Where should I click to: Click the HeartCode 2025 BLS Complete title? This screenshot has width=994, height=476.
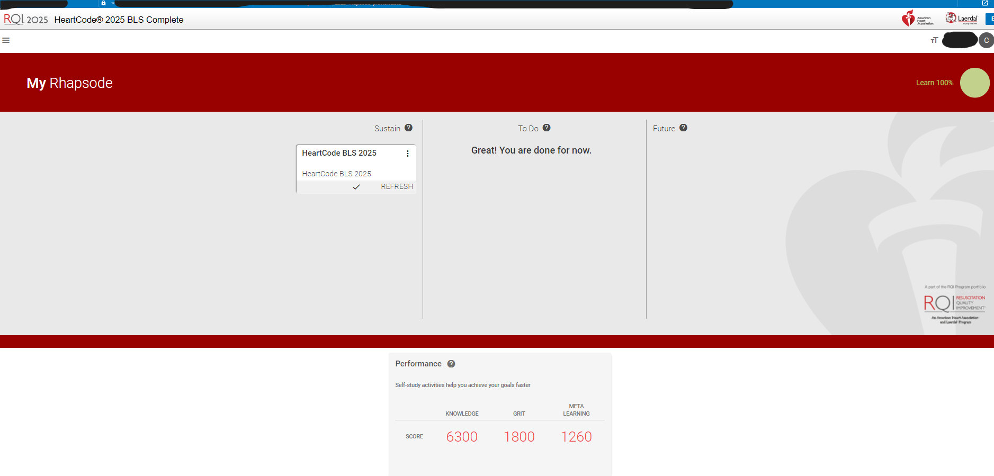[x=119, y=20]
